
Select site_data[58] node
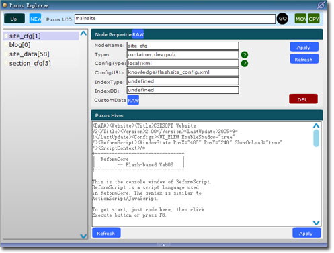pos(29,54)
